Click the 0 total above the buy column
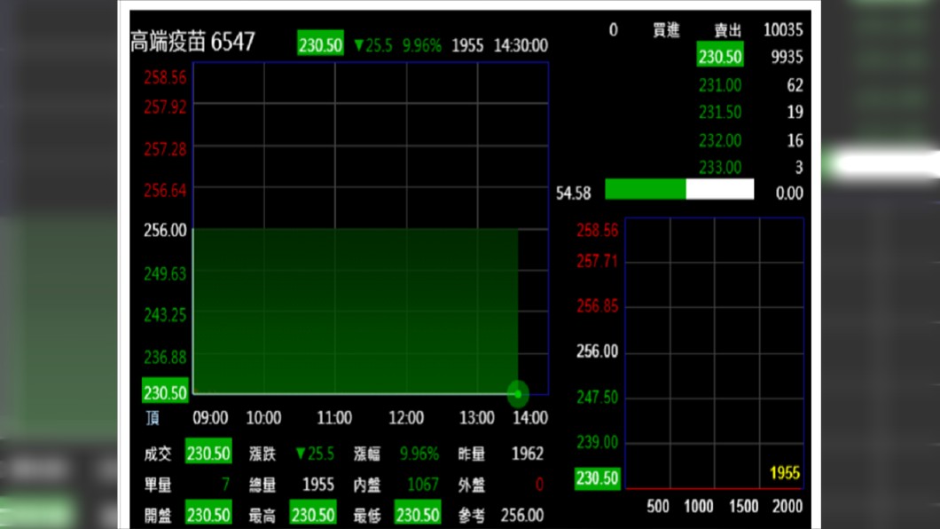 (x=614, y=29)
